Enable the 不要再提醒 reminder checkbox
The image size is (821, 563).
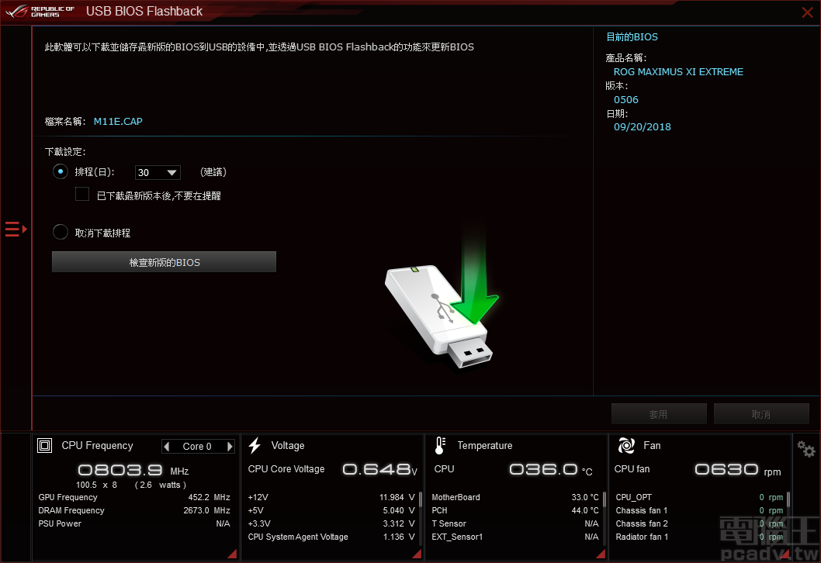click(82, 194)
